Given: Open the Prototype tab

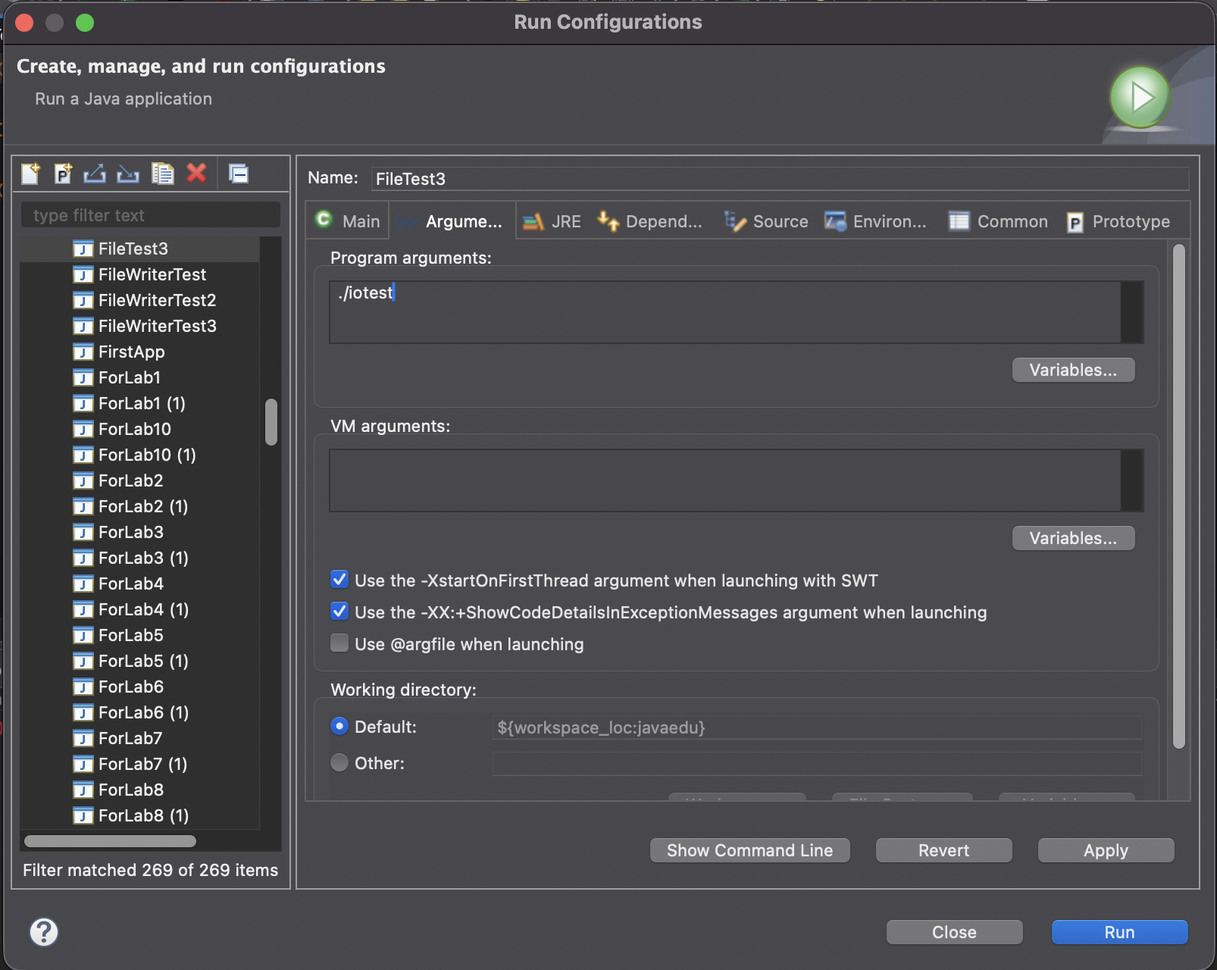Looking at the screenshot, I should click(1118, 221).
